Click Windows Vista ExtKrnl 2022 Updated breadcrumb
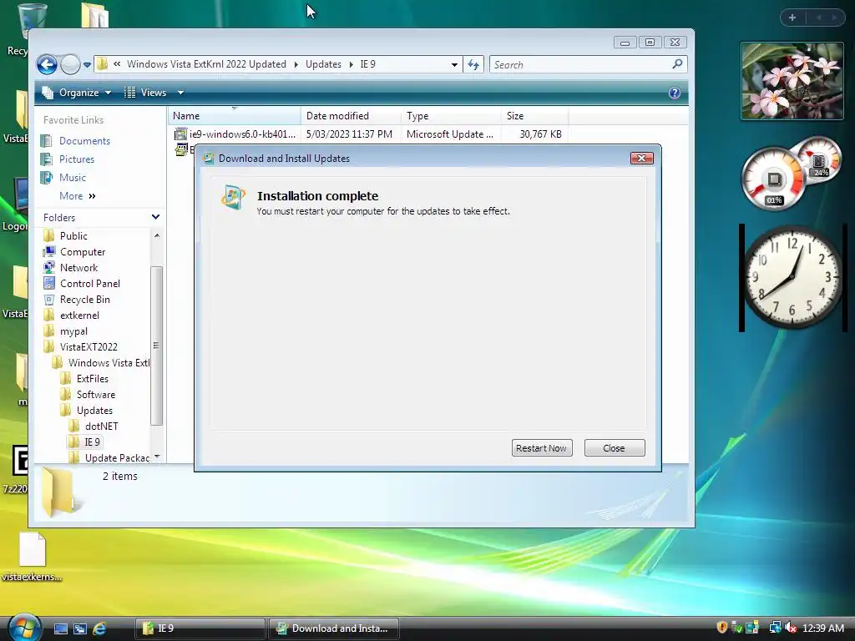The height and width of the screenshot is (641, 855). tap(207, 64)
